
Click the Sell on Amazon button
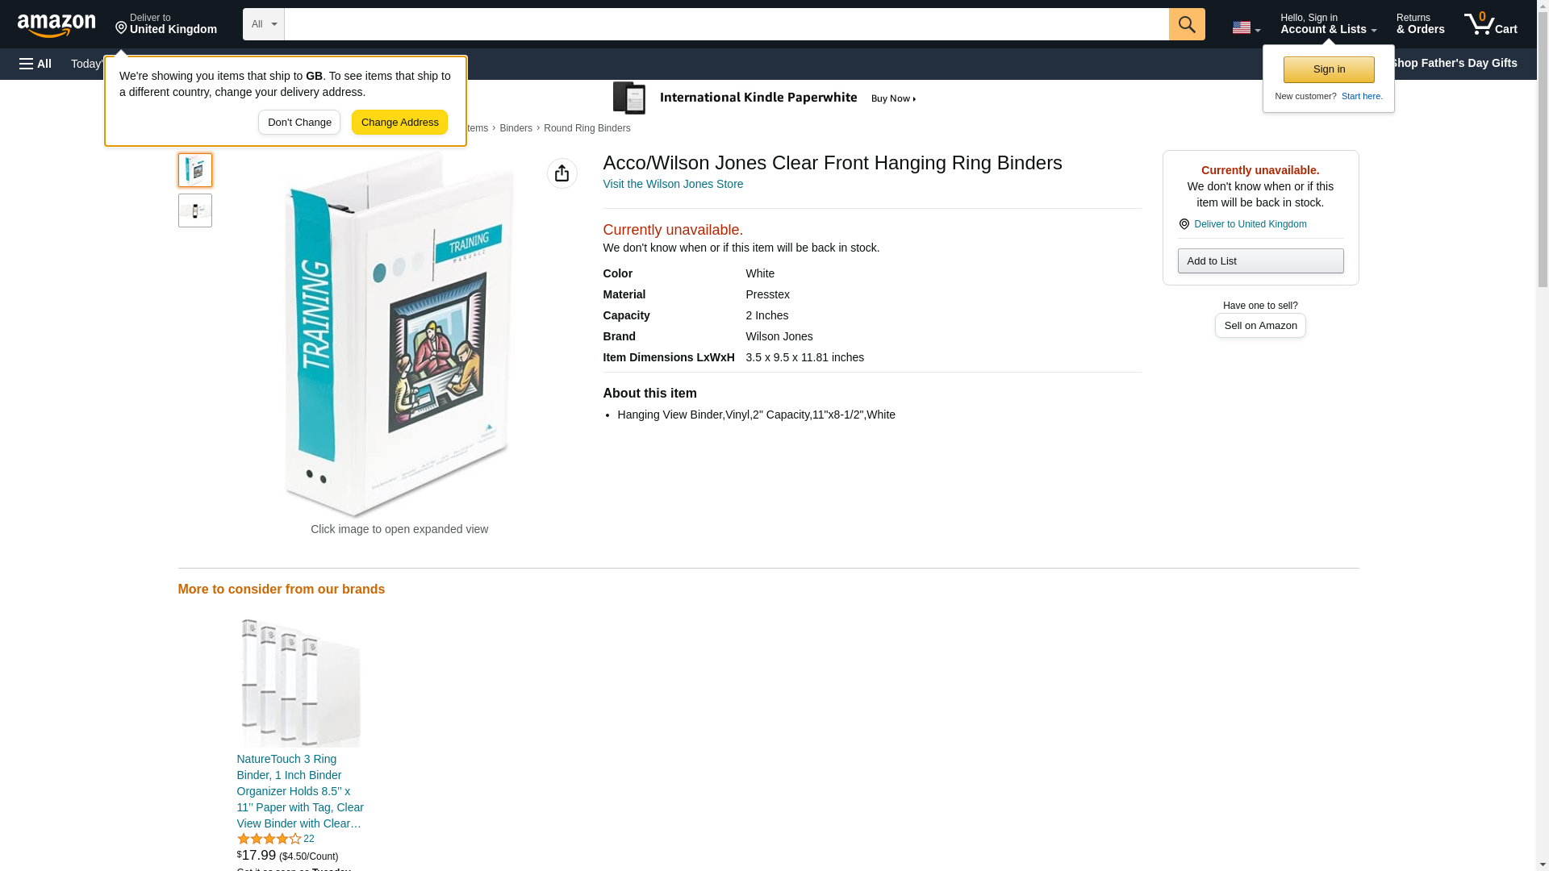click(1259, 326)
